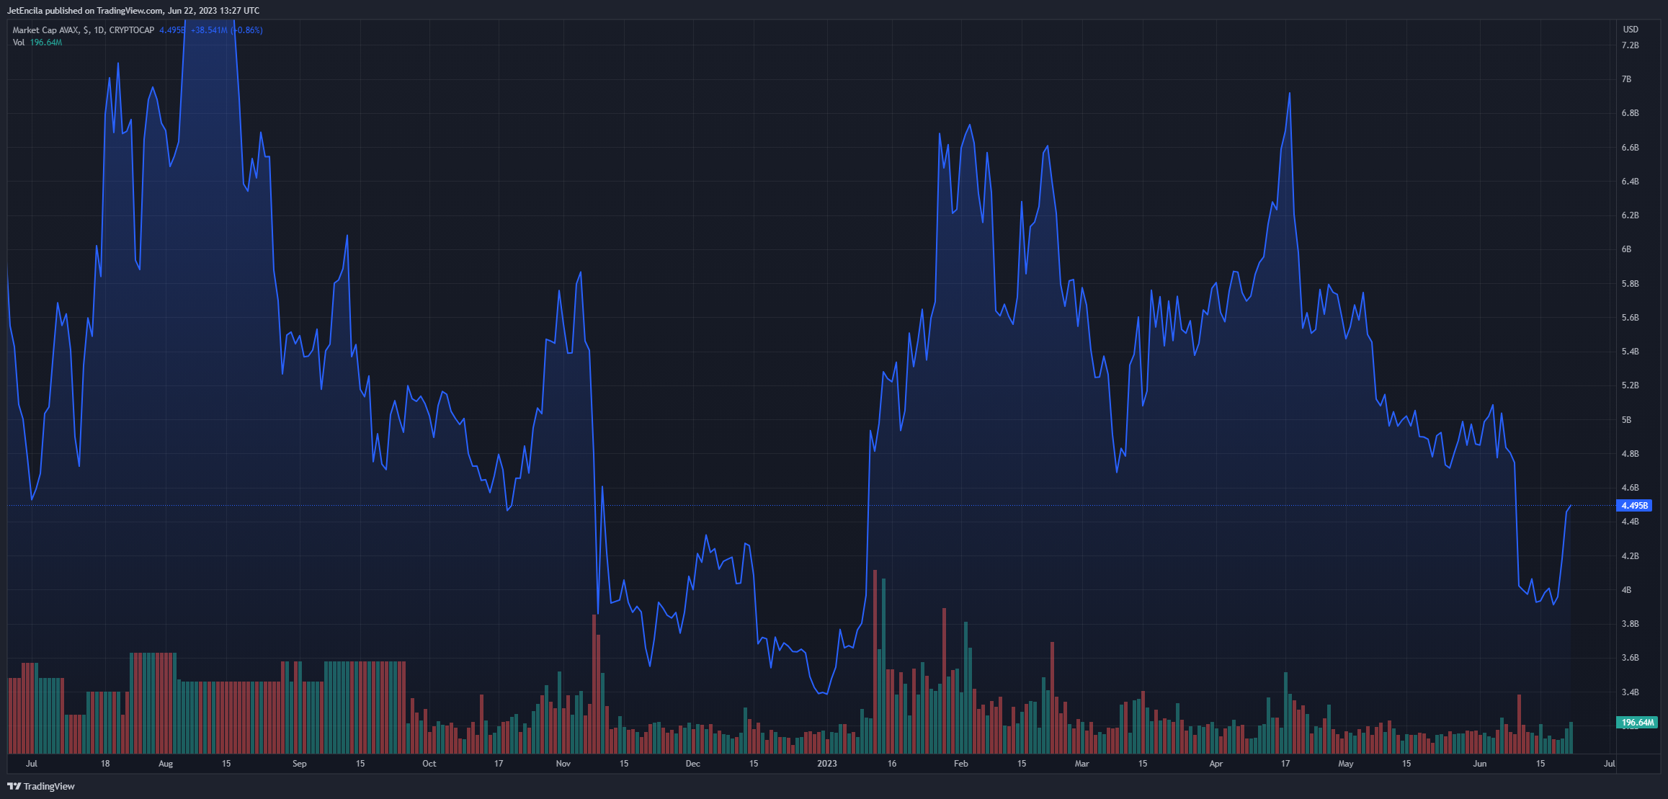This screenshot has width=1668, height=799.
Task: Click the 5.6B price axis label
Action: coord(1630,318)
